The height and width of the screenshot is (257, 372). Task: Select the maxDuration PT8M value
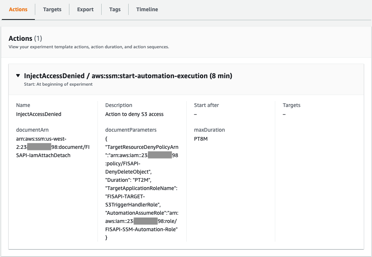199,139
